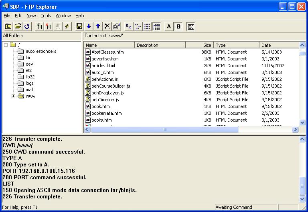Viewport: 308px width, 212px height.
Task: Toggle ASCII transfer mode button A
Action: 169,26
